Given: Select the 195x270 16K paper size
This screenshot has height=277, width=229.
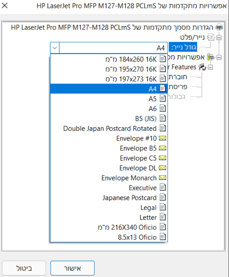Looking at the screenshot, I should point(109,69).
